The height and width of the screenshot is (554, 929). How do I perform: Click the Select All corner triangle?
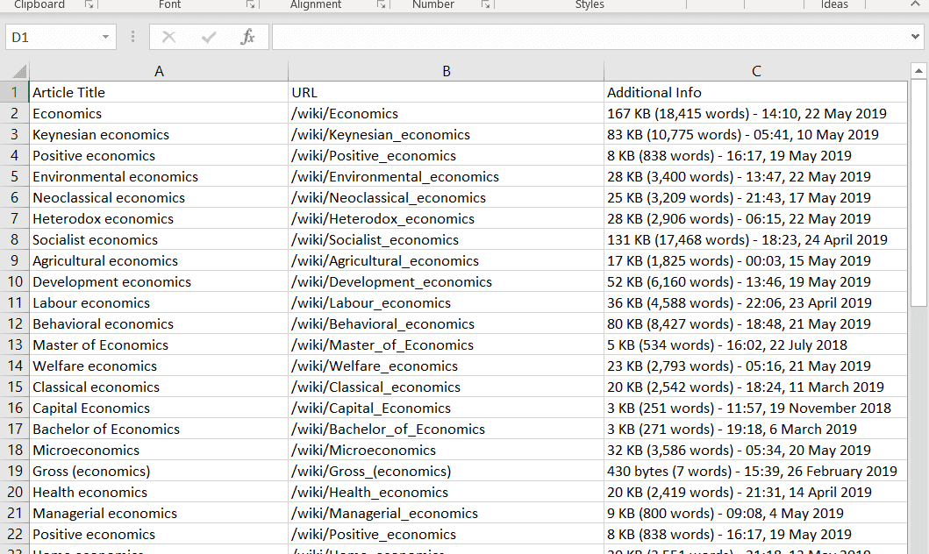tap(19, 72)
